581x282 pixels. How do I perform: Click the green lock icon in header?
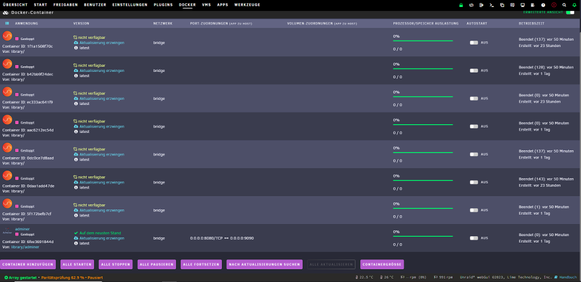click(x=461, y=5)
